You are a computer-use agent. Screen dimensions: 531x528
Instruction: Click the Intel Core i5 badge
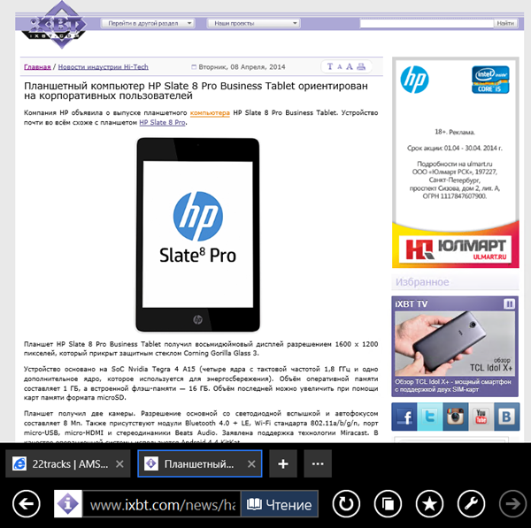(x=490, y=80)
